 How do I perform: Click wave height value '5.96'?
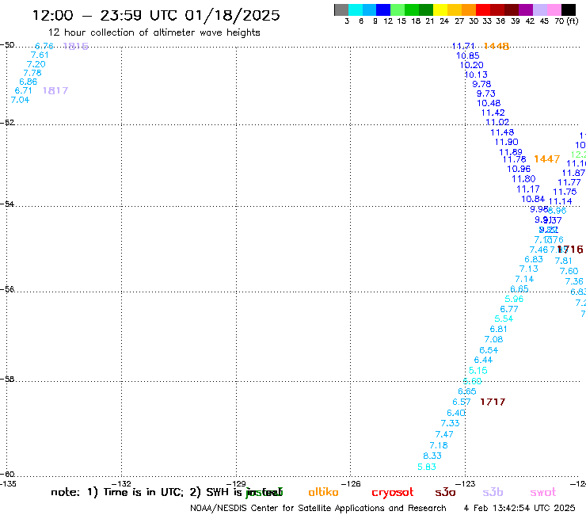pos(514,299)
